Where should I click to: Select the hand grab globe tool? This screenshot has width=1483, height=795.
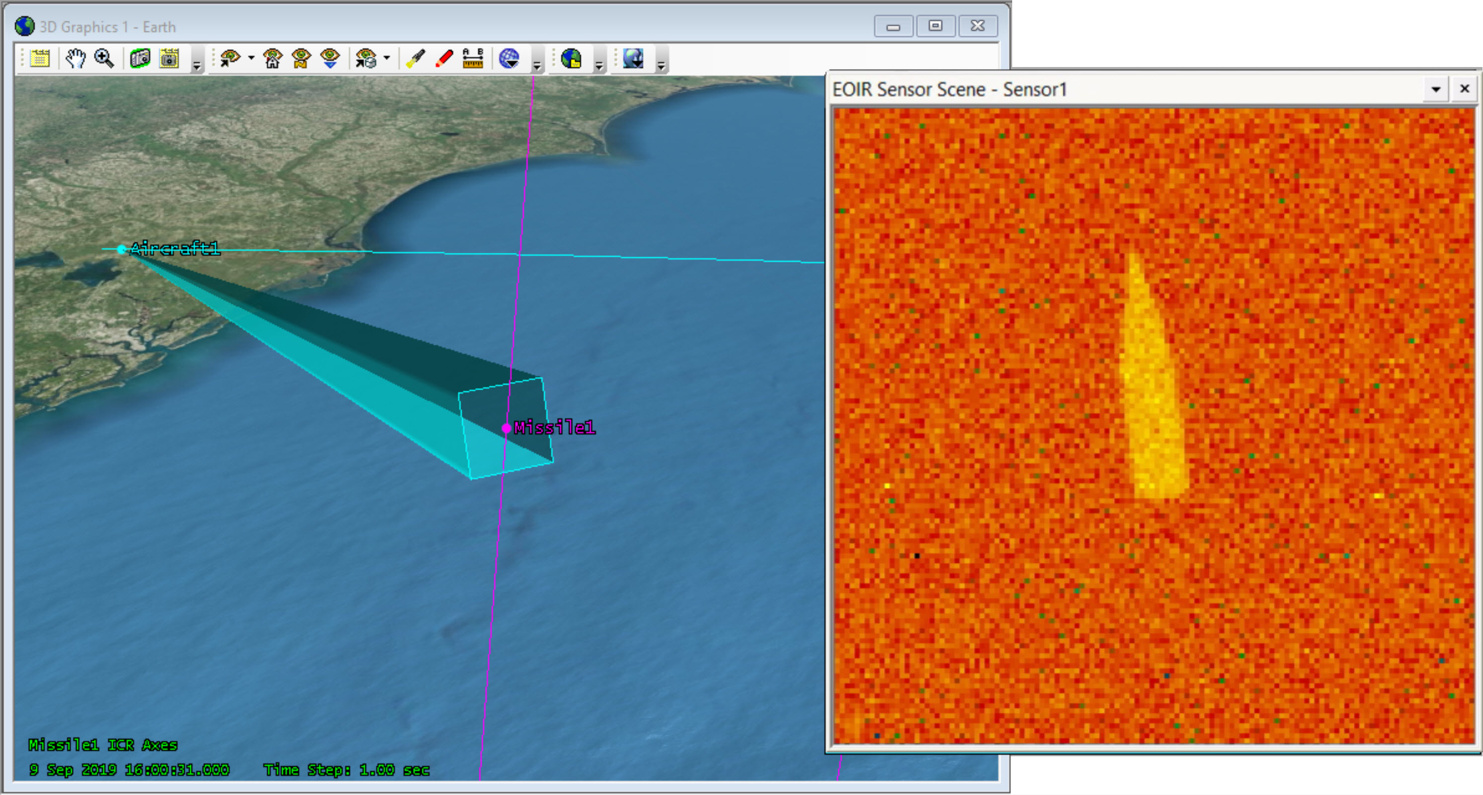click(75, 58)
